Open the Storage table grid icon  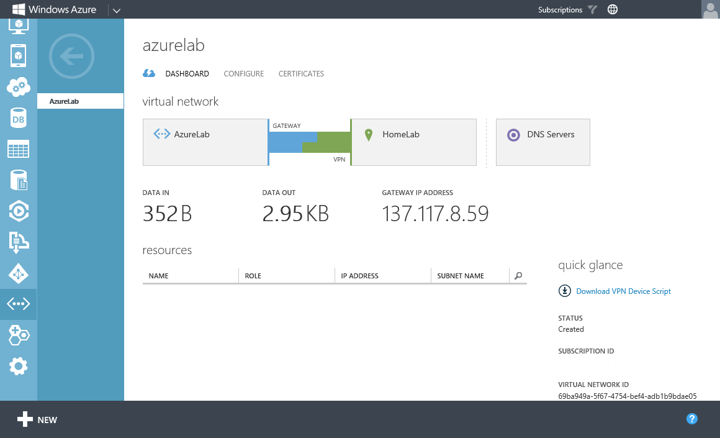click(18, 149)
